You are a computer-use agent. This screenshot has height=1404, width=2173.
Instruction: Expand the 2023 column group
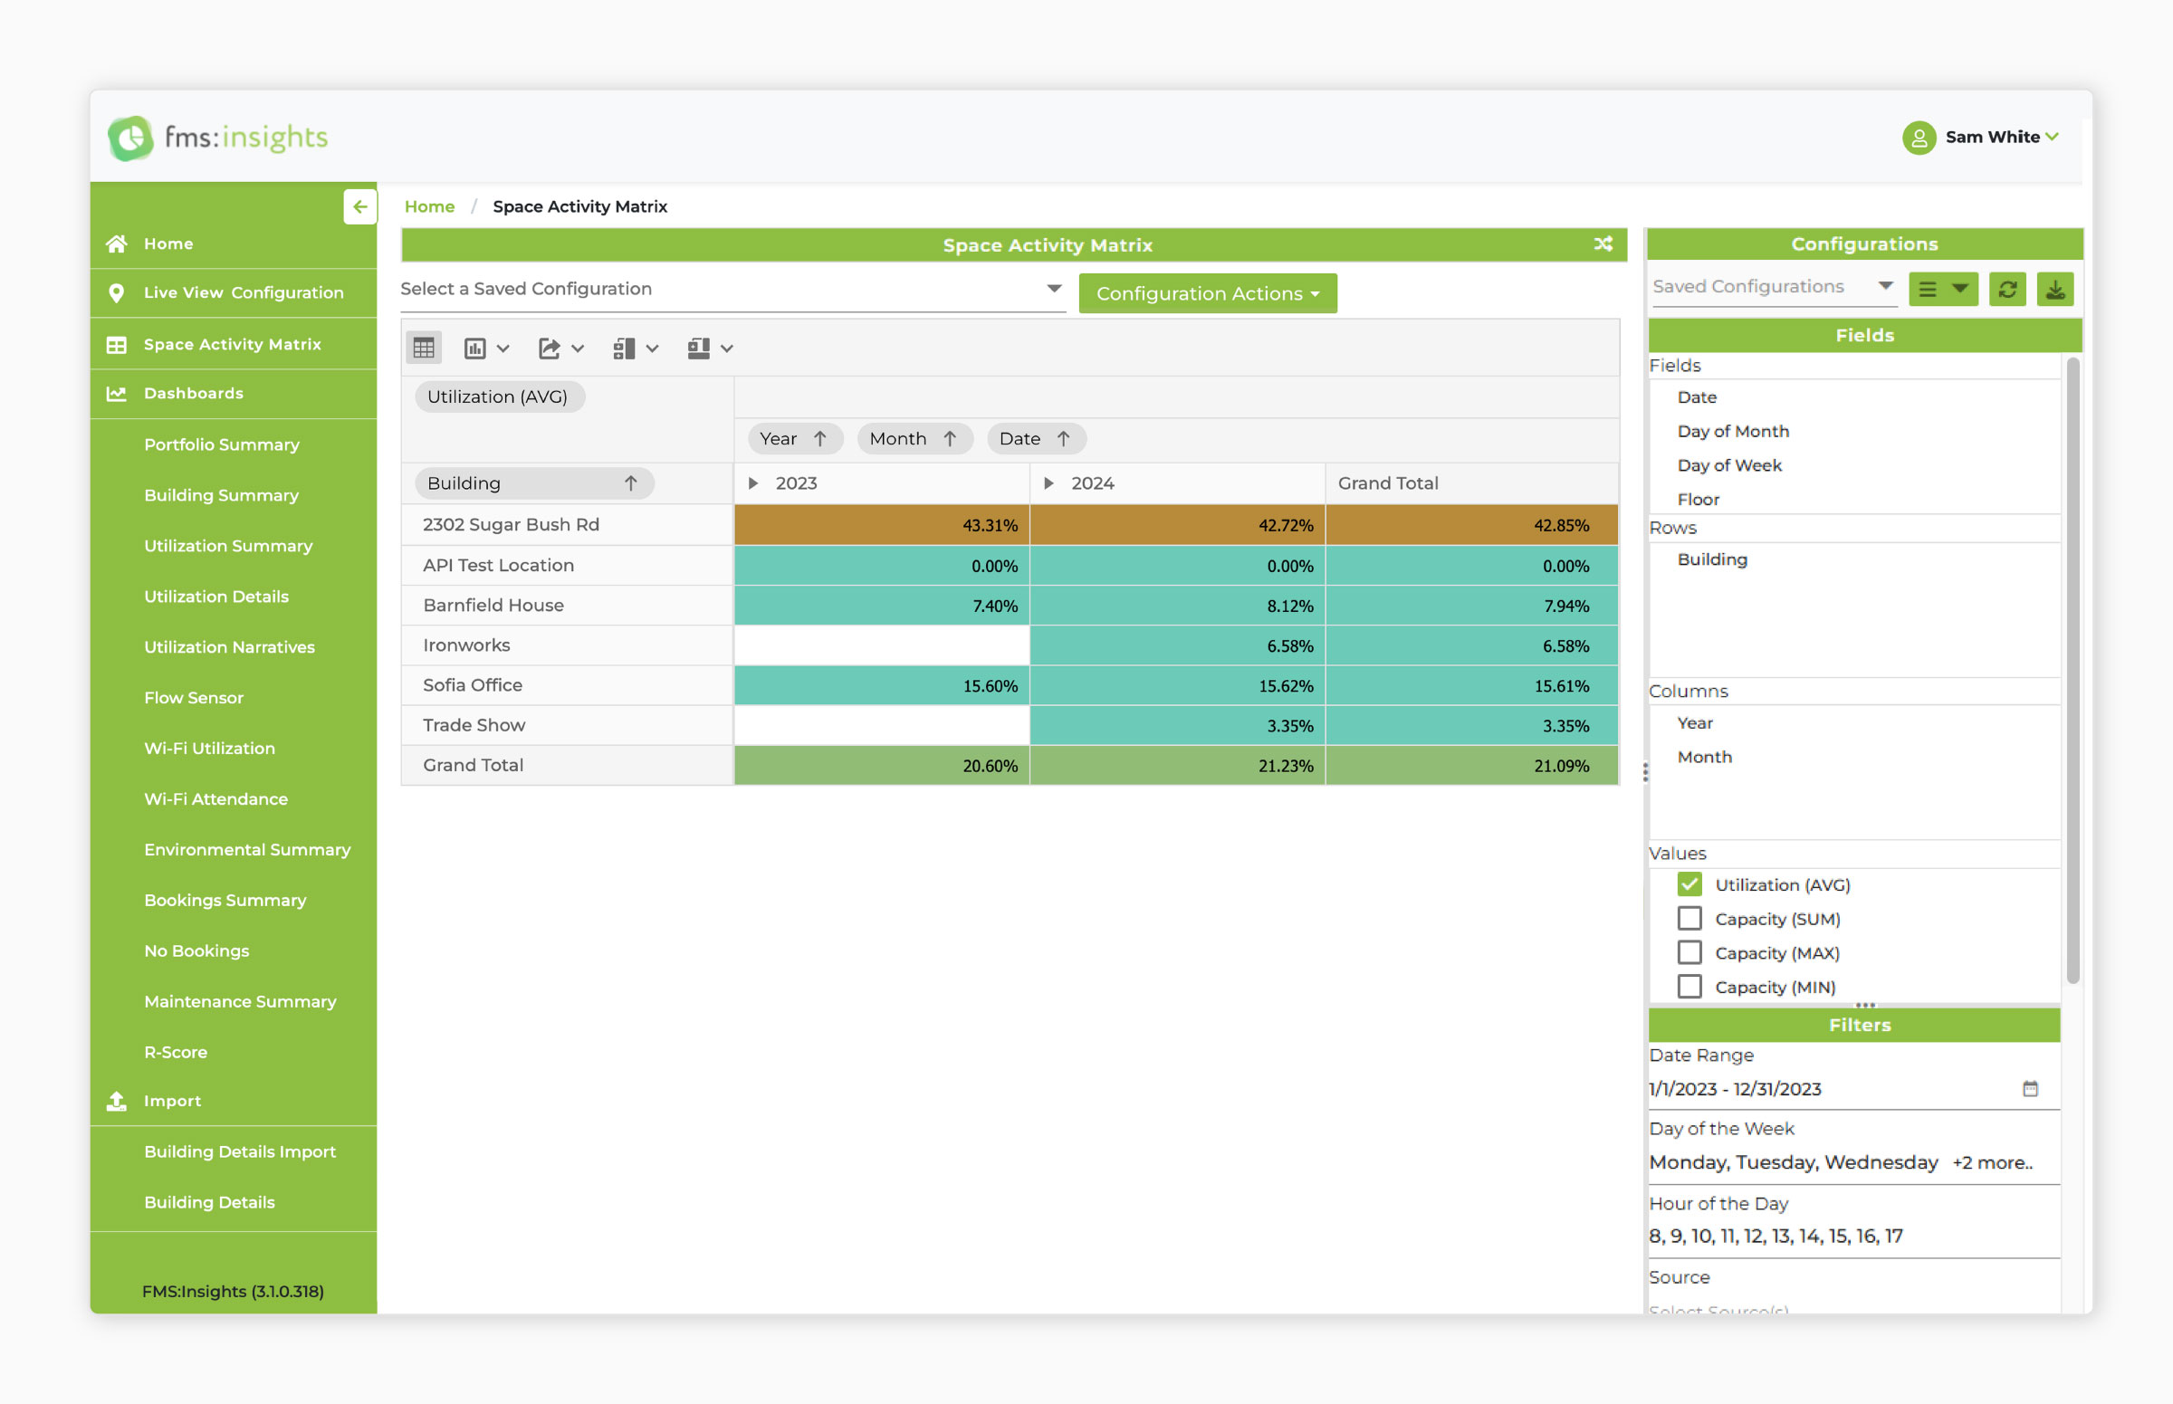pyautogui.click(x=753, y=483)
